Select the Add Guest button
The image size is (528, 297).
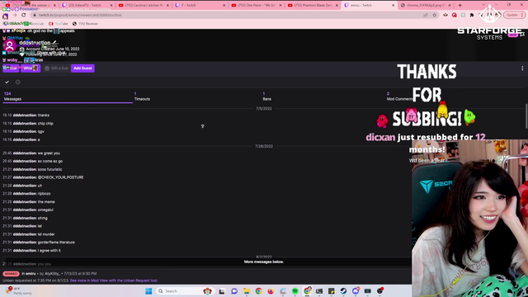click(82, 68)
